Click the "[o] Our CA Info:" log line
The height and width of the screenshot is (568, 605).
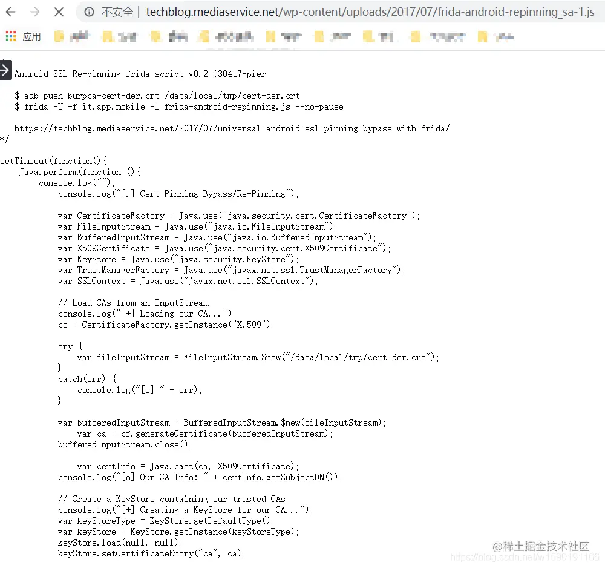(x=200, y=477)
